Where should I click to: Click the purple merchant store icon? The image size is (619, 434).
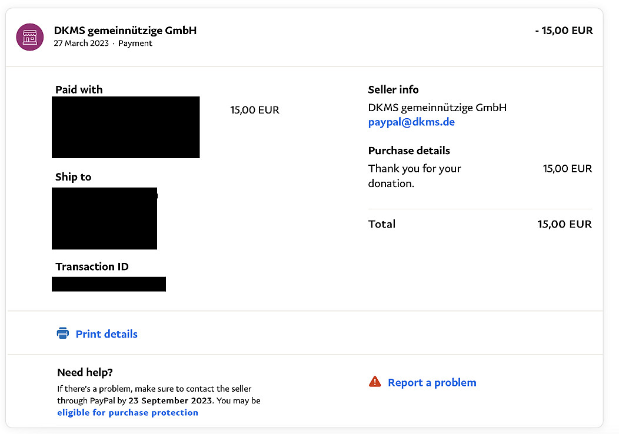[x=29, y=36]
